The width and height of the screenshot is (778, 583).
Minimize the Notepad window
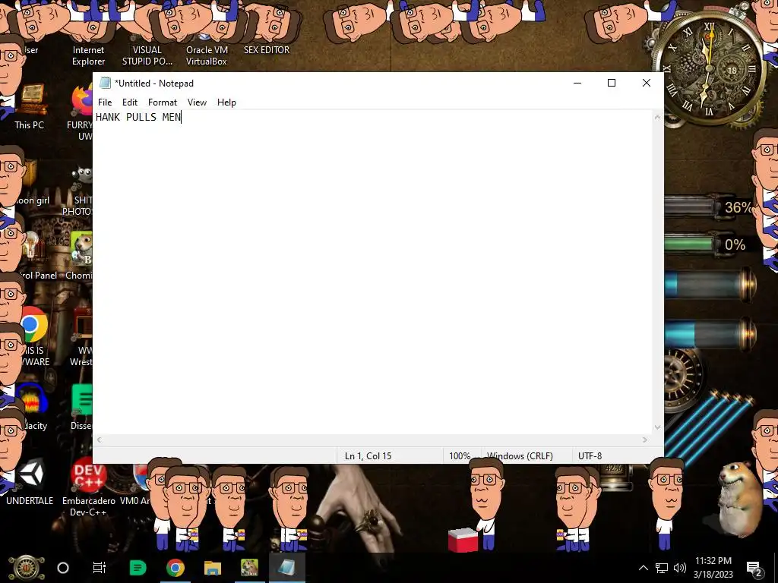click(x=577, y=83)
